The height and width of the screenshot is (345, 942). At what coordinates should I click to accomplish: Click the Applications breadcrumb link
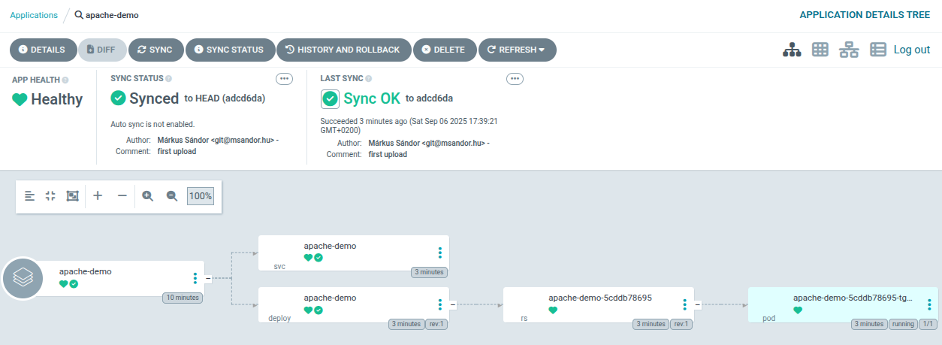33,15
